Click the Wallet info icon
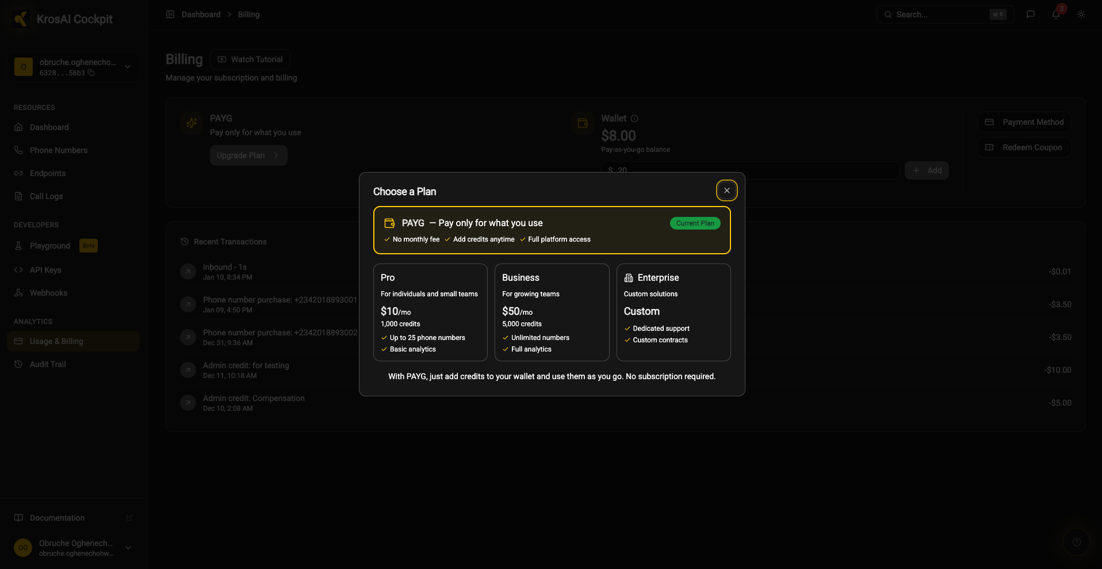Viewport: 1102px width, 569px height. point(634,119)
